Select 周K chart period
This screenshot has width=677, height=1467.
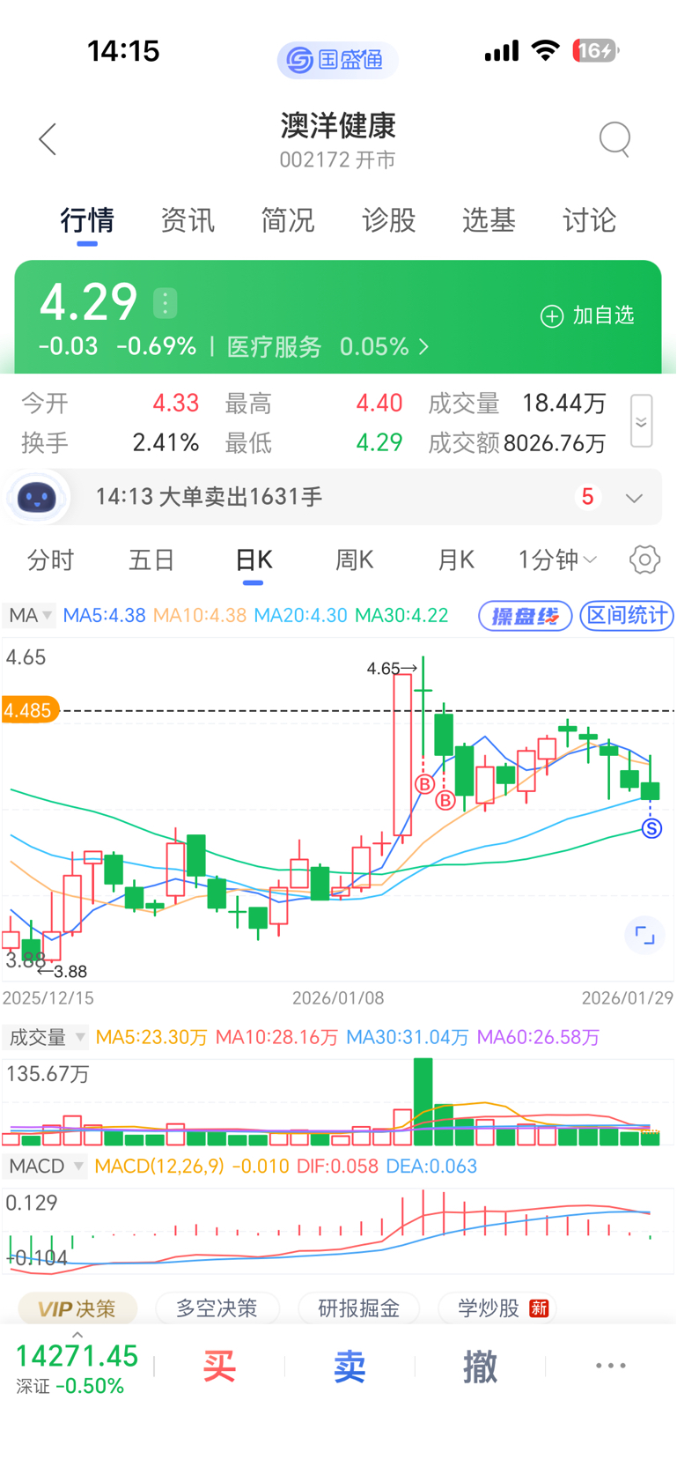[355, 560]
